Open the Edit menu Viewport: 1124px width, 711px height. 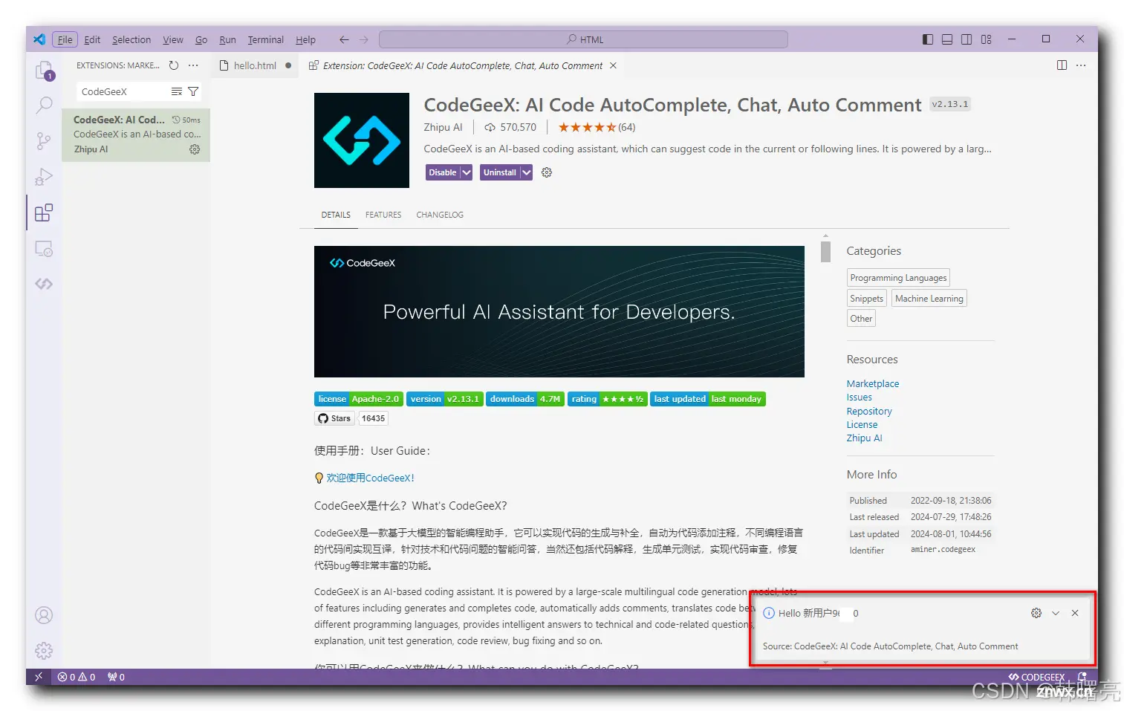pyautogui.click(x=92, y=39)
